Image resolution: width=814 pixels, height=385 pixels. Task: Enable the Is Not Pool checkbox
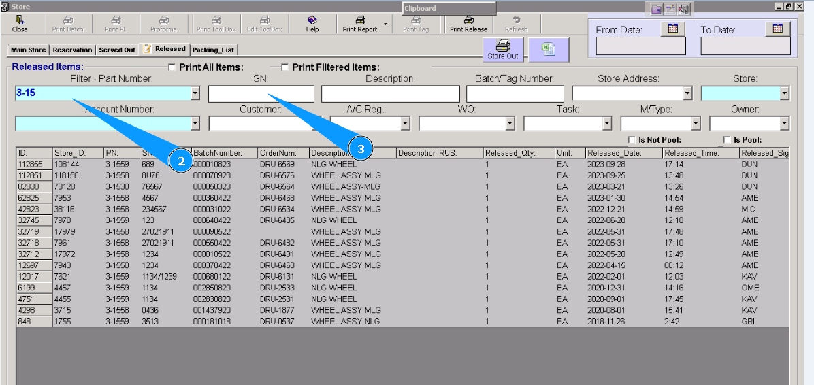tap(632, 140)
